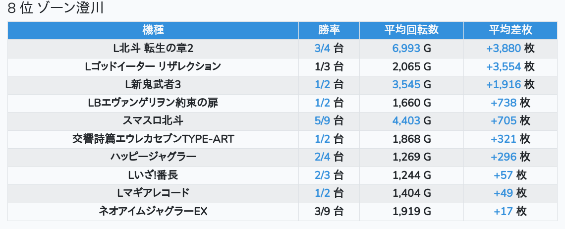Click 交響詩篇エウレカセブンTYPE-ART machine name
Screen dimensions: 565x229
[153, 139]
